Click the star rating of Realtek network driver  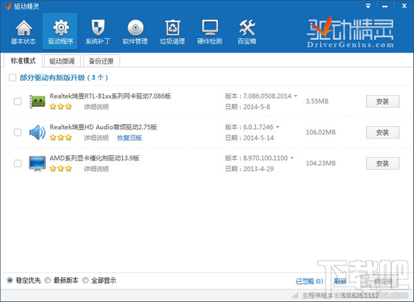pos(61,107)
